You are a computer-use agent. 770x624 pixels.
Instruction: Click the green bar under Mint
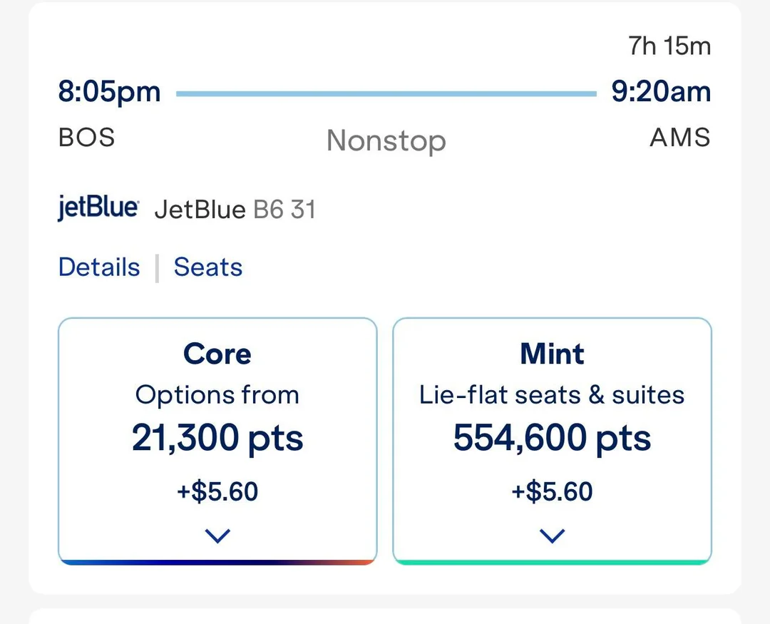click(553, 562)
